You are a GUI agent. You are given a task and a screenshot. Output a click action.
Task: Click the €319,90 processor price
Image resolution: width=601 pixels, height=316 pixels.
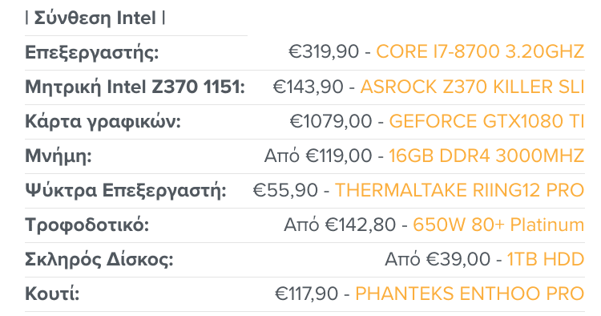[x=324, y=52]
